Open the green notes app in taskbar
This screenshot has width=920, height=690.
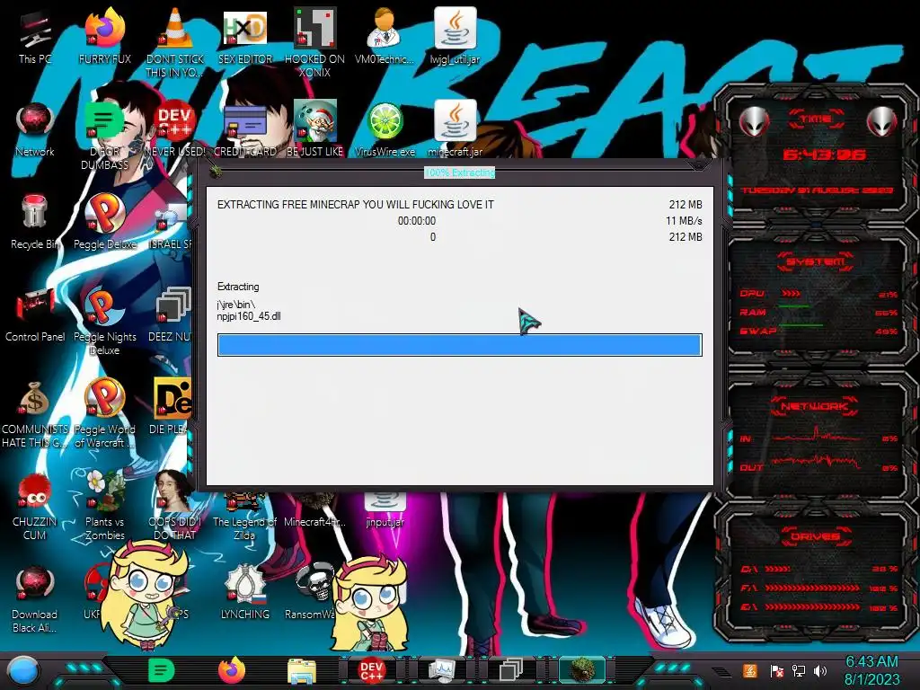(162, 670)
